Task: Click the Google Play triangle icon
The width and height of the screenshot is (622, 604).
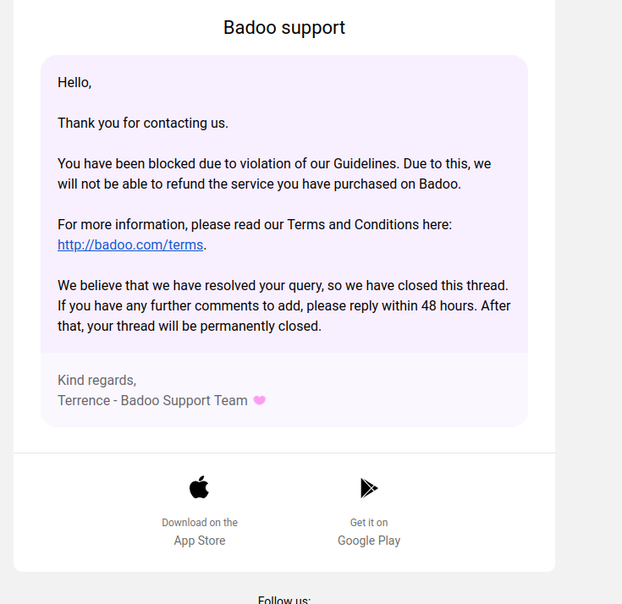Action: tap(369, 488)
